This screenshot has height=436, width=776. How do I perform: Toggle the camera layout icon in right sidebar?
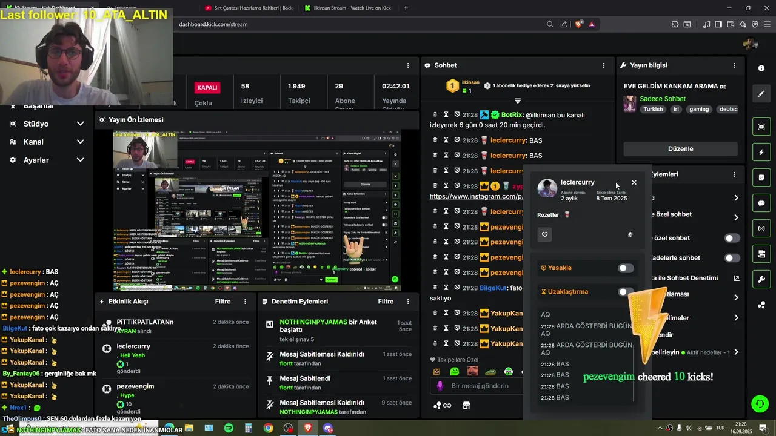coord(761,254)
